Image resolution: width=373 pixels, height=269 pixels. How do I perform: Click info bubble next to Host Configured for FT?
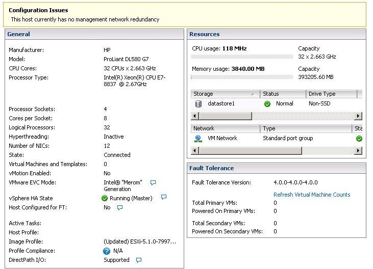coord(120,207)
